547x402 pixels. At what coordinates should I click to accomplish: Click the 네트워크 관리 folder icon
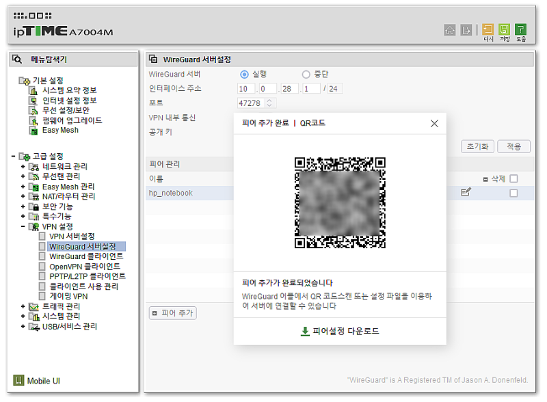click(x=34, y=167)
